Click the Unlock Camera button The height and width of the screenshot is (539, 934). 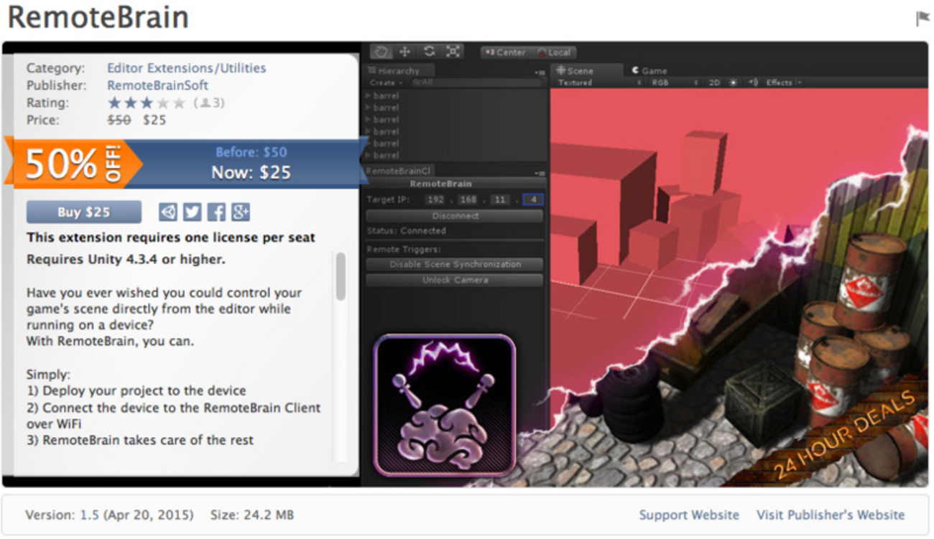point(455,280)
